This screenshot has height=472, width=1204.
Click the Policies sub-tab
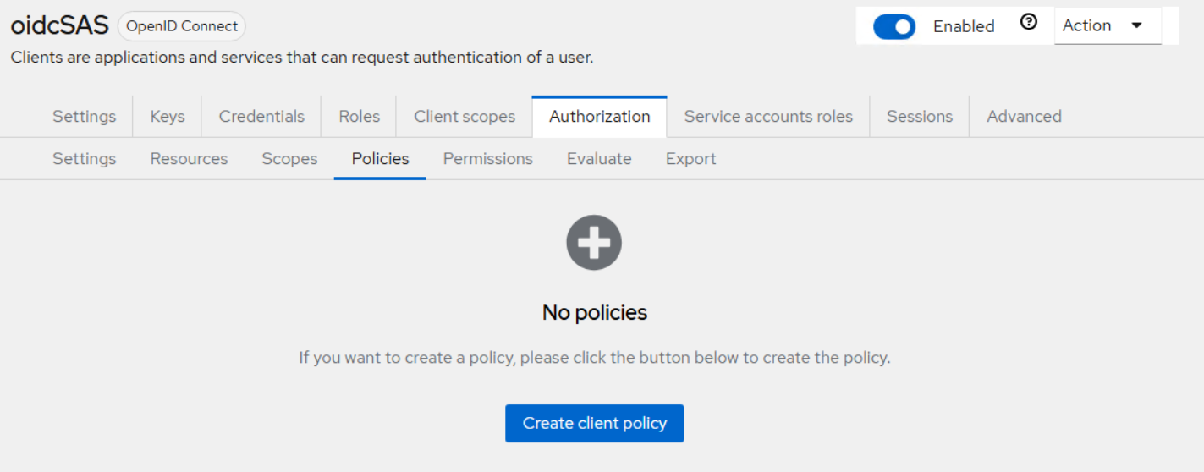pos(380,159)
